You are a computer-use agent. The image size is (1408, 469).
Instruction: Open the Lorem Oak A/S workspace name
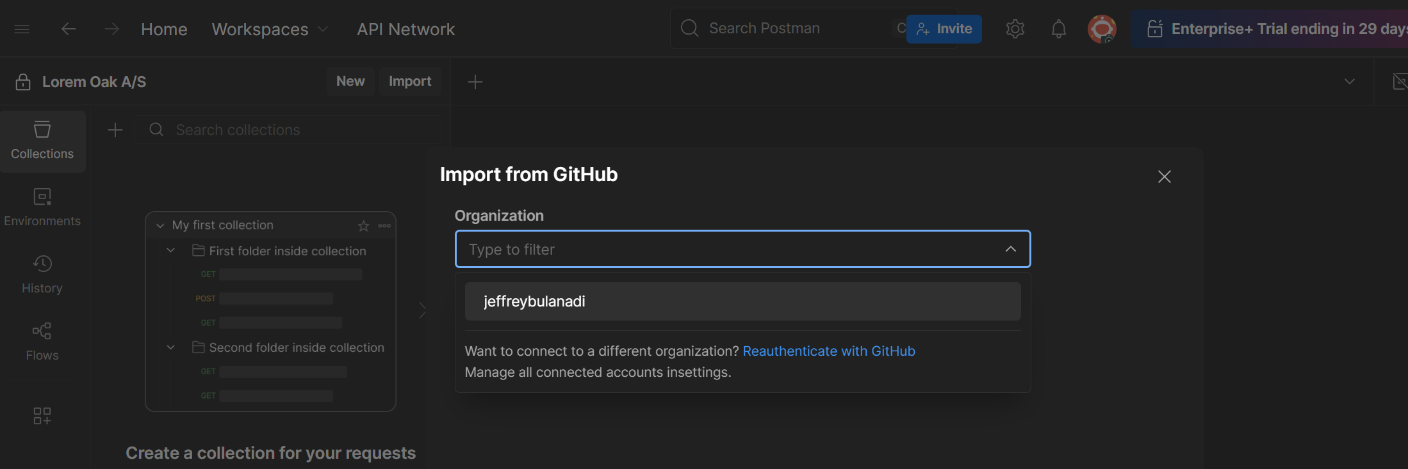point(94,82)
